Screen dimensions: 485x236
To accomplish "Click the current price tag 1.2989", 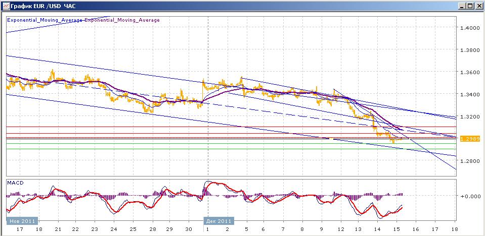I will point(469,139).
